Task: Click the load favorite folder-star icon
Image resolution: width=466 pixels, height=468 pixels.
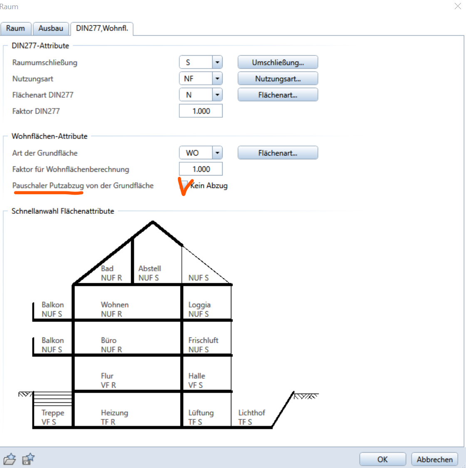Action: (x=10, y=459)
